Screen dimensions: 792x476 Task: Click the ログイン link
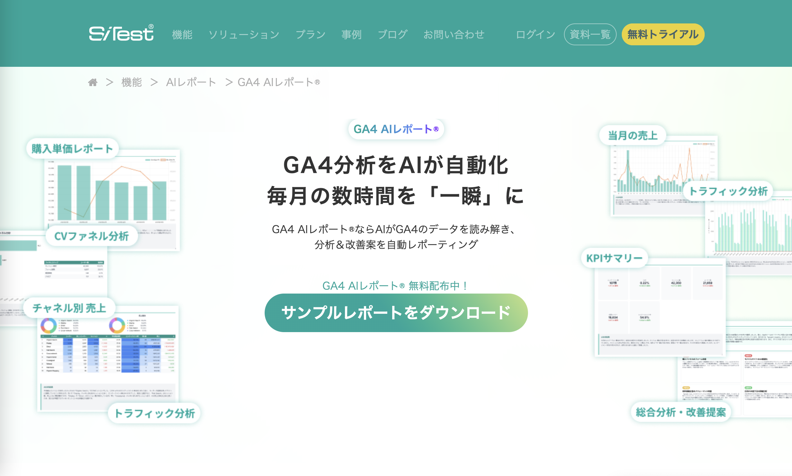click(535, 34)
